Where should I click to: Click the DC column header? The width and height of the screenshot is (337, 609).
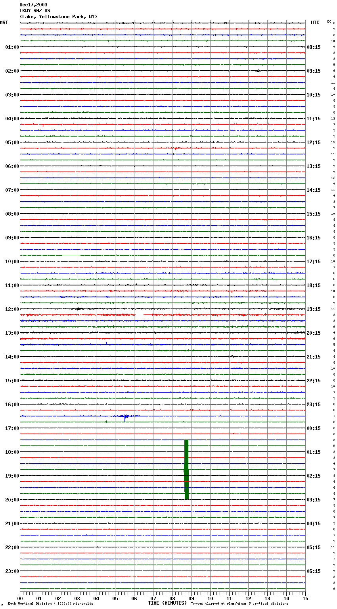click(329, 21)
